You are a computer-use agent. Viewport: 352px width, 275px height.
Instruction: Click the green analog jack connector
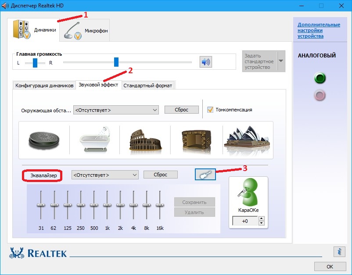coord(320,78)
